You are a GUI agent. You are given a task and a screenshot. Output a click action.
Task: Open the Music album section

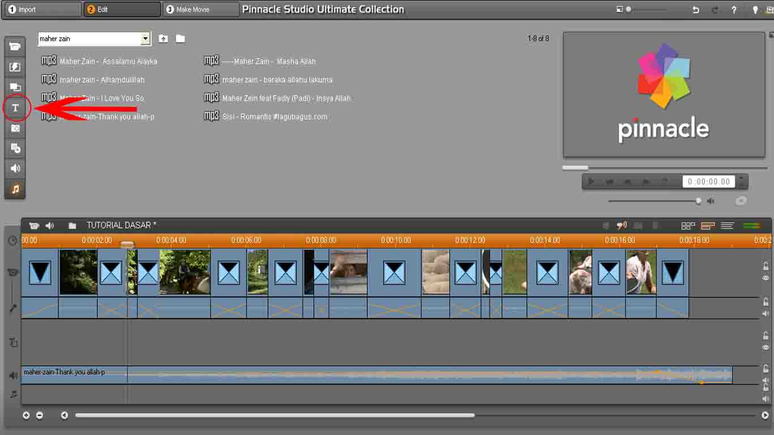15,189
